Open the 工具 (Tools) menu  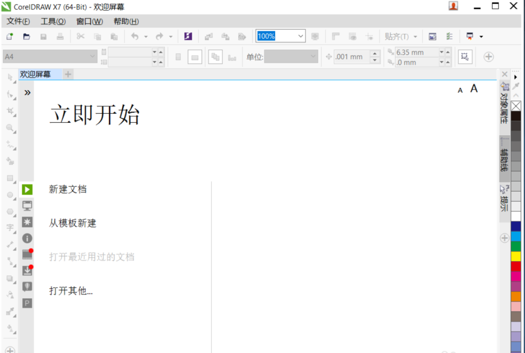53,21
